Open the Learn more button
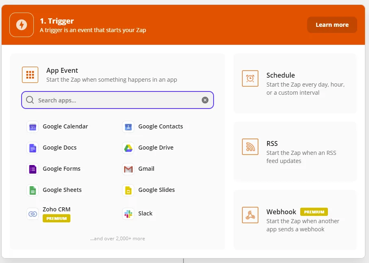The image size is (369, 263). click(332, 25)
